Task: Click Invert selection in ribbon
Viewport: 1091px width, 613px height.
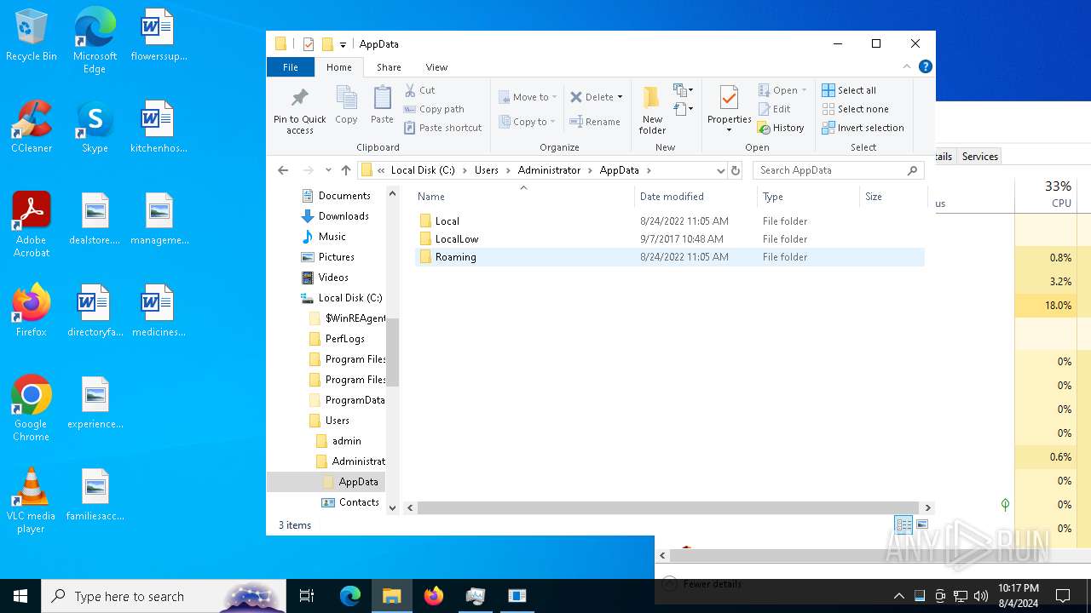Action: pyautogui.click(x=863, y=128)
